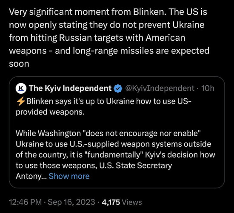Click the lightning bolt emoji
This screenshot has width=234, height=213.
click(x=21, y=101)
